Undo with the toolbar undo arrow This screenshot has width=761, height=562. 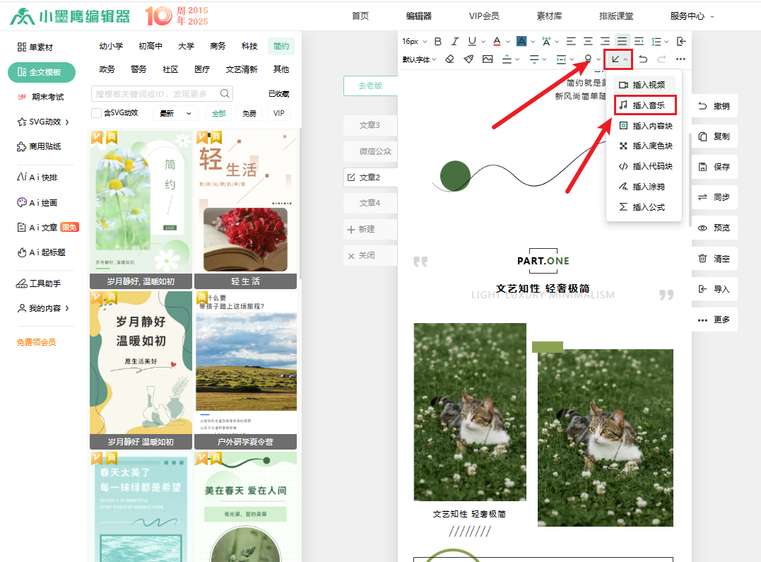[x=642, y=59]
